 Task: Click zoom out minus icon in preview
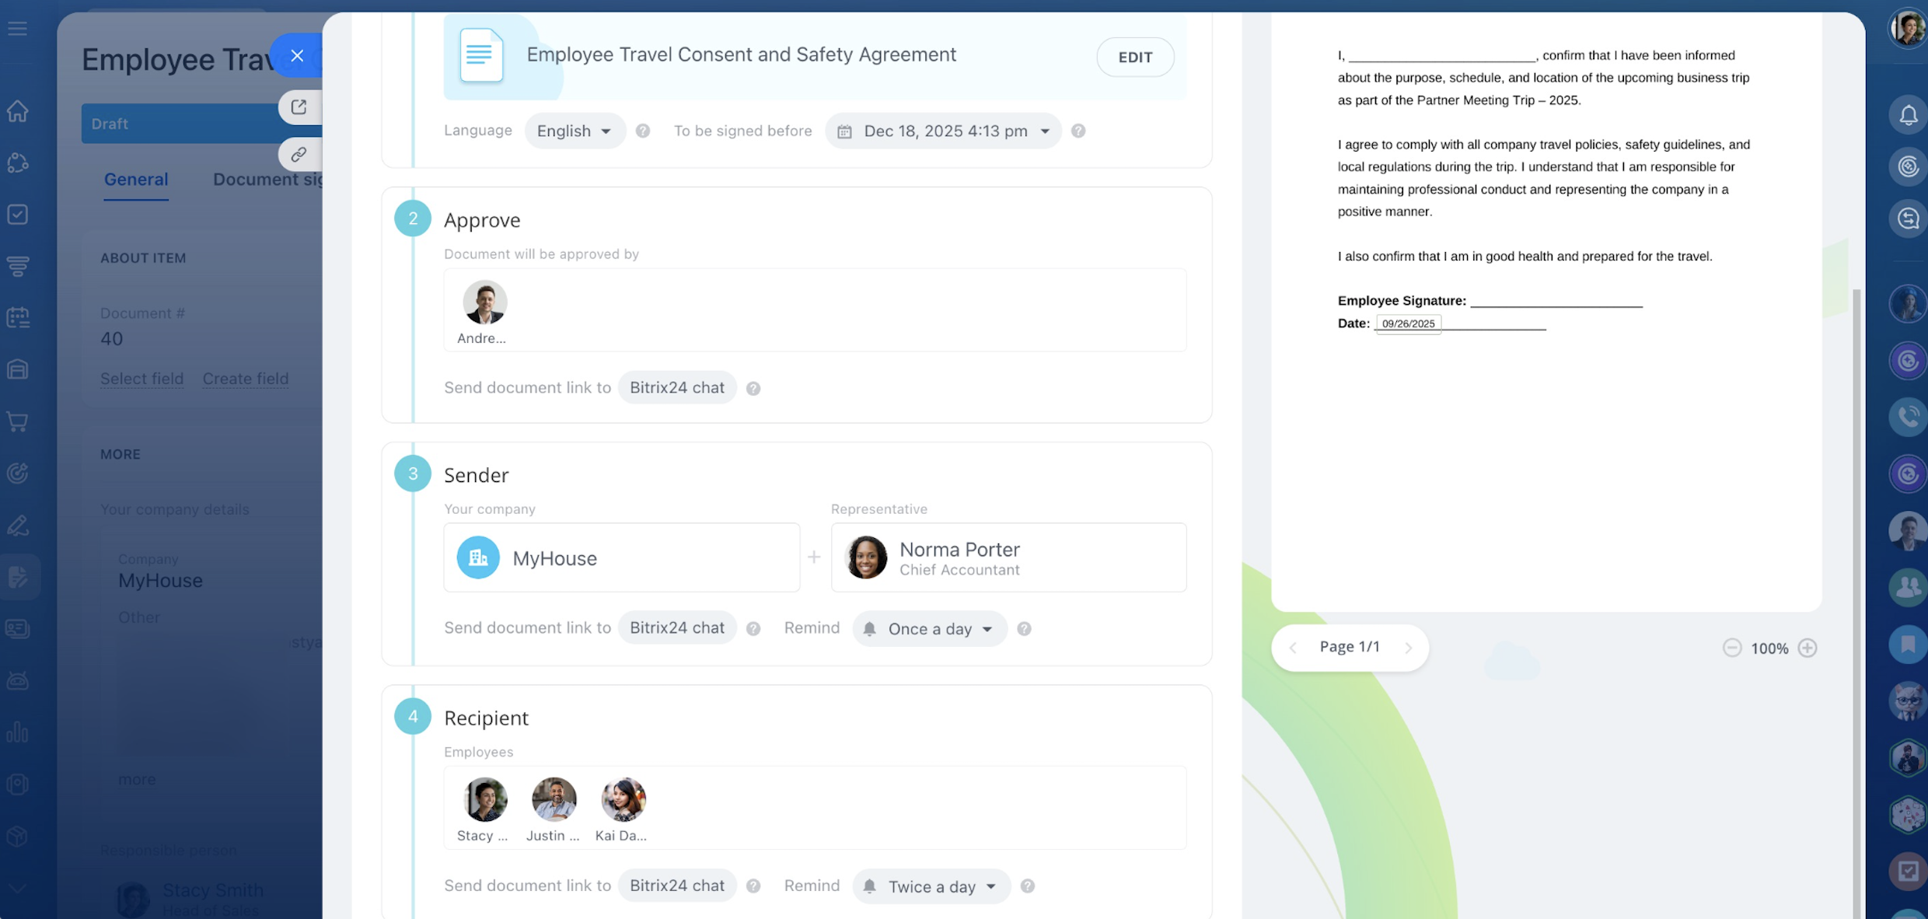click(1731, 648)
